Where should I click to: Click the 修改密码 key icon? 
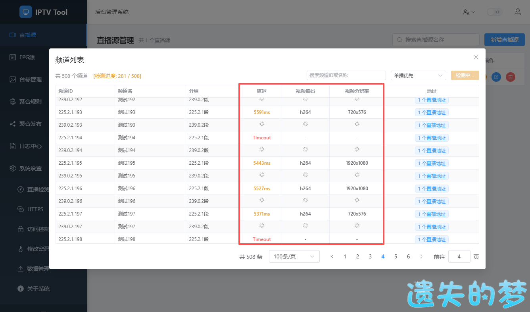pos(21,249)
